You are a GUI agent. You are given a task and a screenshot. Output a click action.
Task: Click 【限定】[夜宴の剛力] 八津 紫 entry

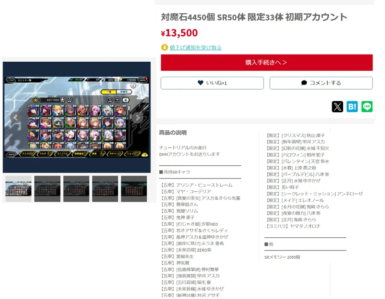[x=293, y=213]
